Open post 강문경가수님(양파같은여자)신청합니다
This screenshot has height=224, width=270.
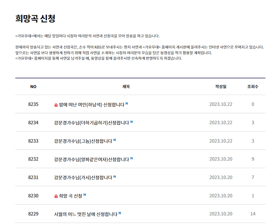coord(91,159)
